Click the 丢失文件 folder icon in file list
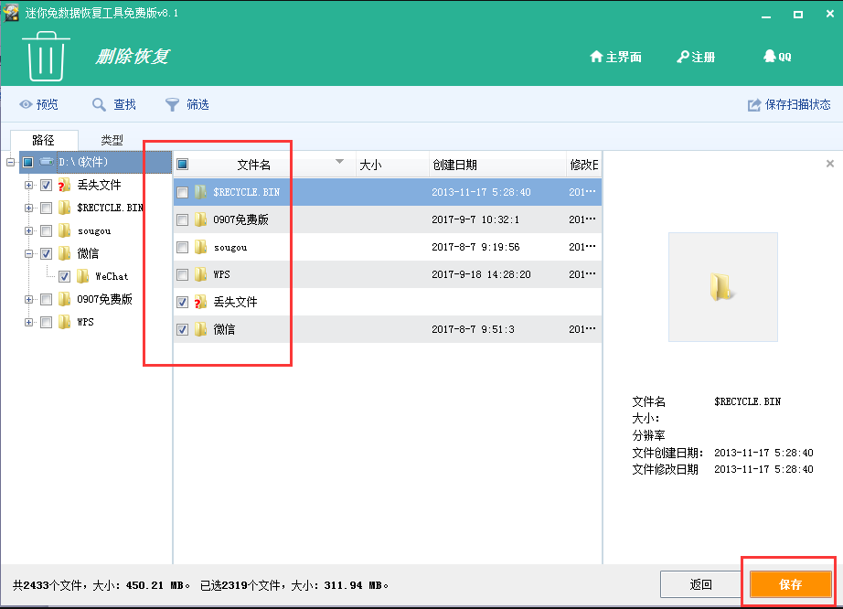 (200, 302)
